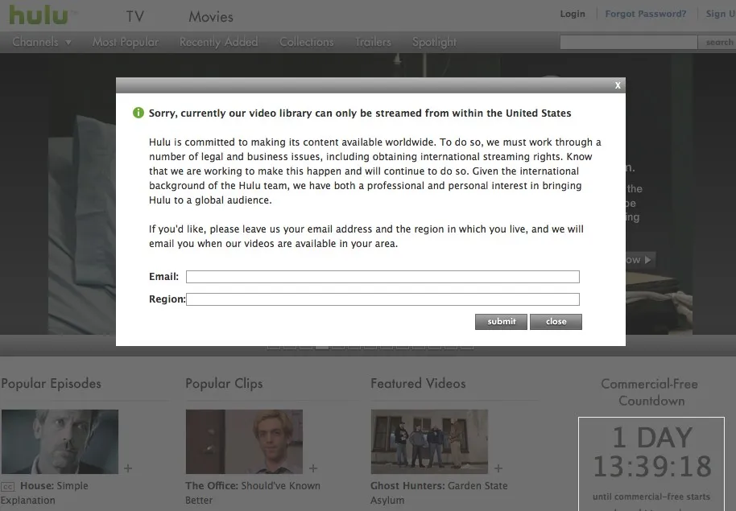Screen dimensions: 736x511
Task: Click the Featured Videos heading
Action: pos(418,383)
